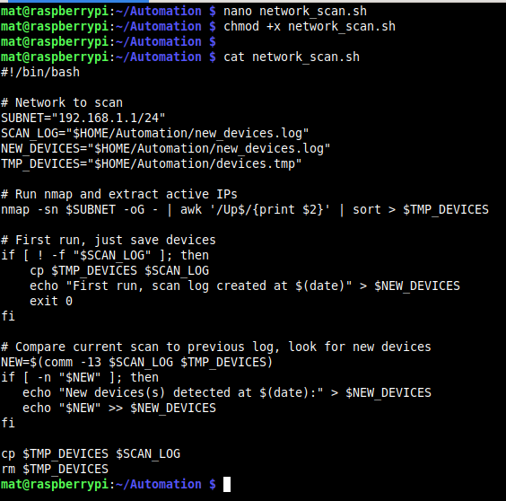
Task: Click the 'exit 0' statement
Action: tap(51, 301)
